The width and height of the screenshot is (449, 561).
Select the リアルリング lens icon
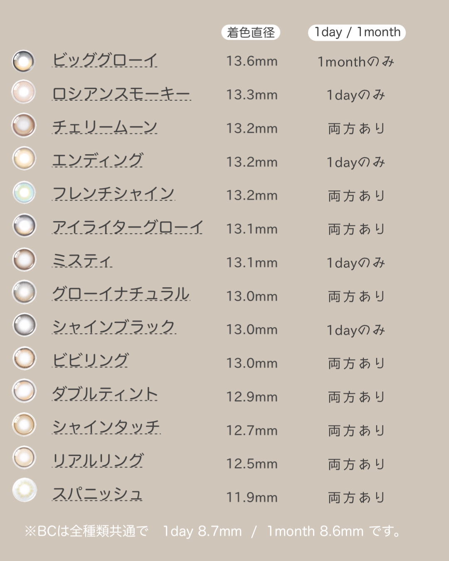24,458
